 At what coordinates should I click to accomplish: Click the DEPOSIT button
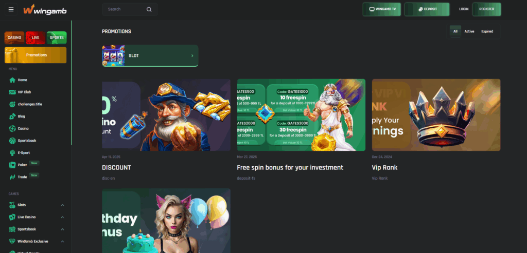[x=427, y=9]
